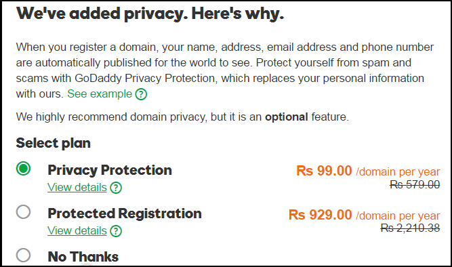The image size is (452, 267).
Task: Click the No Thanks label text
Action: pos(83,257)
